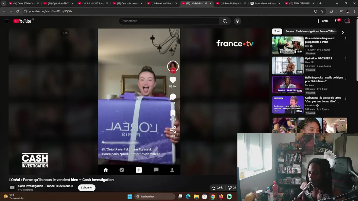Switch to the 'Poor Dobby!' tab
This screenshot has height=201, width=358.
pyautogui.click(x=231, y=3)
